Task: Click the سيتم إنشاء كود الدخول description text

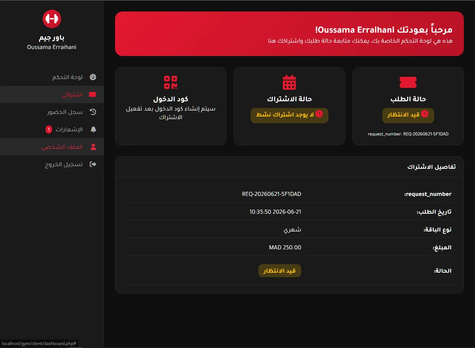Action: (x=171, y=113)
